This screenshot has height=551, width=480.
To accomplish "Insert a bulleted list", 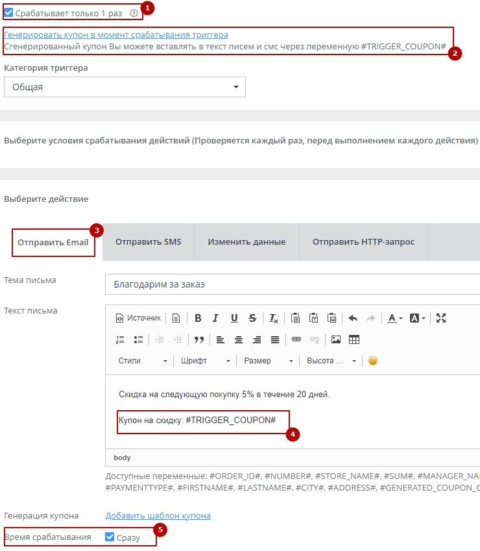I will click(138, 339).
